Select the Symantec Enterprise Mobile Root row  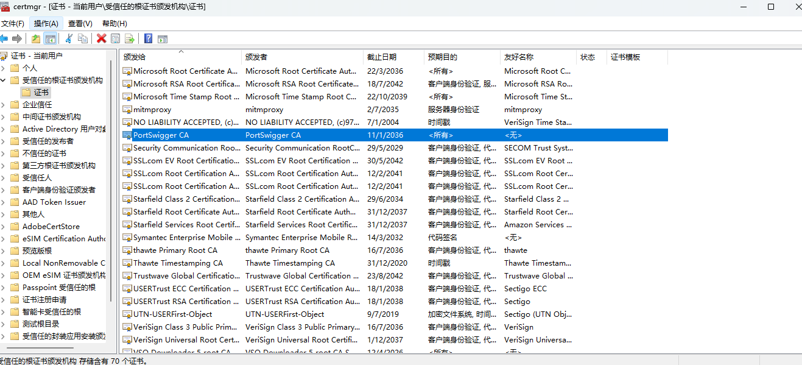394,238
